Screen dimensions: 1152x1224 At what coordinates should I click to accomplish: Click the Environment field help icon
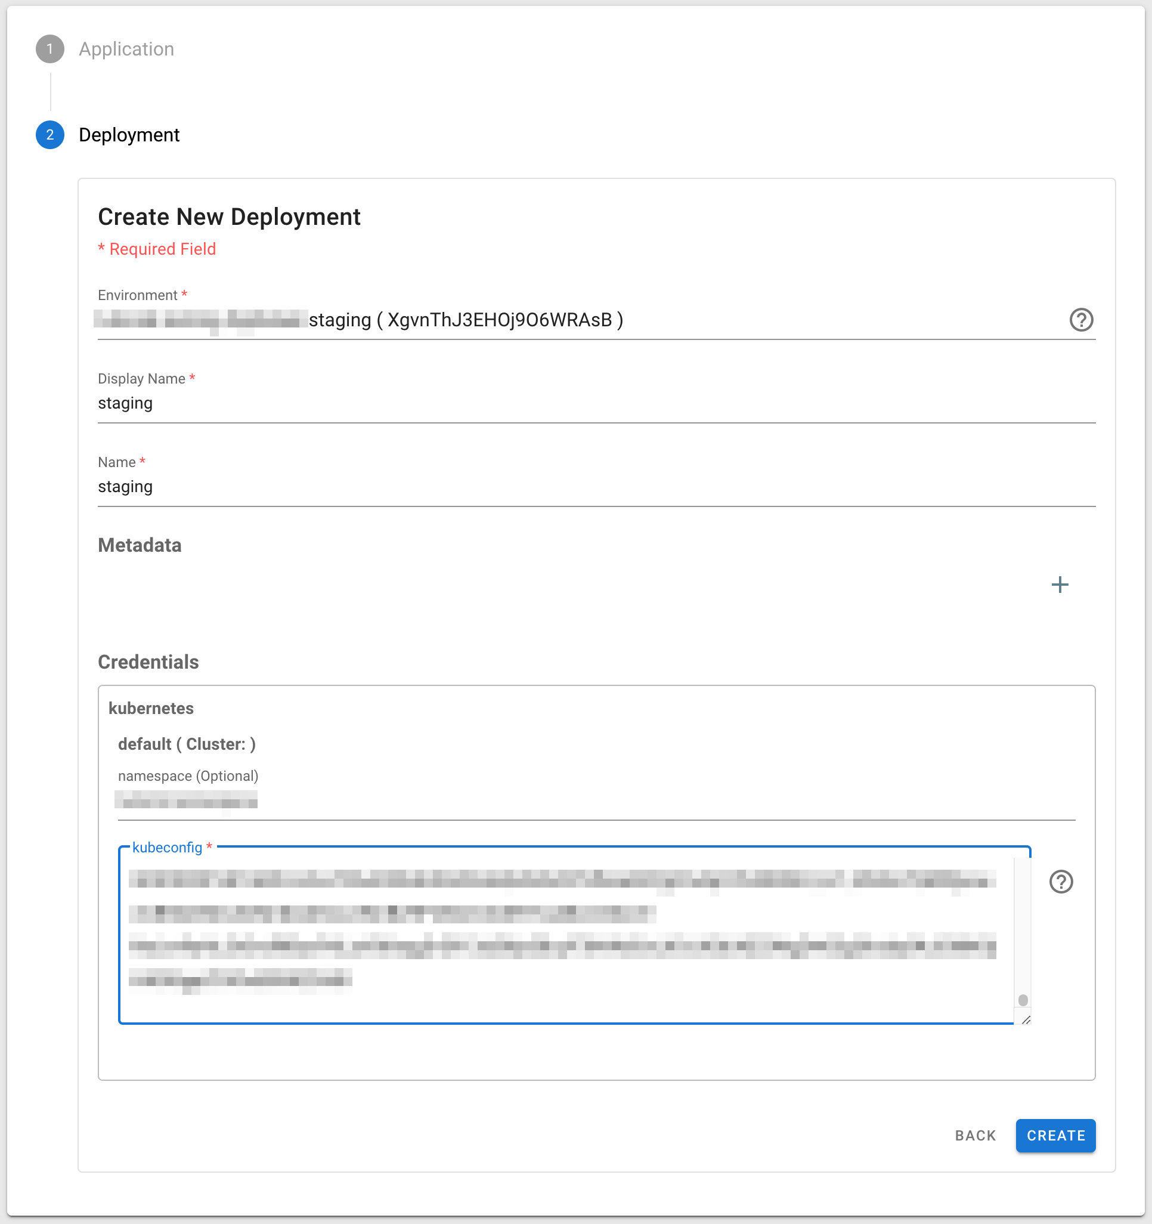click(x=1080, y=320)
